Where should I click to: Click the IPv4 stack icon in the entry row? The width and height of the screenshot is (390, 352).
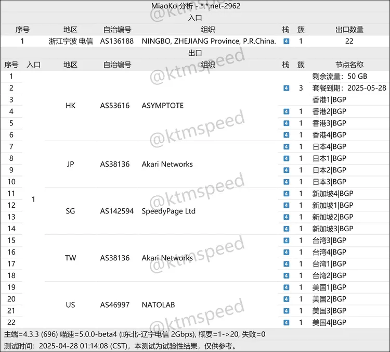tap(286, 41)
